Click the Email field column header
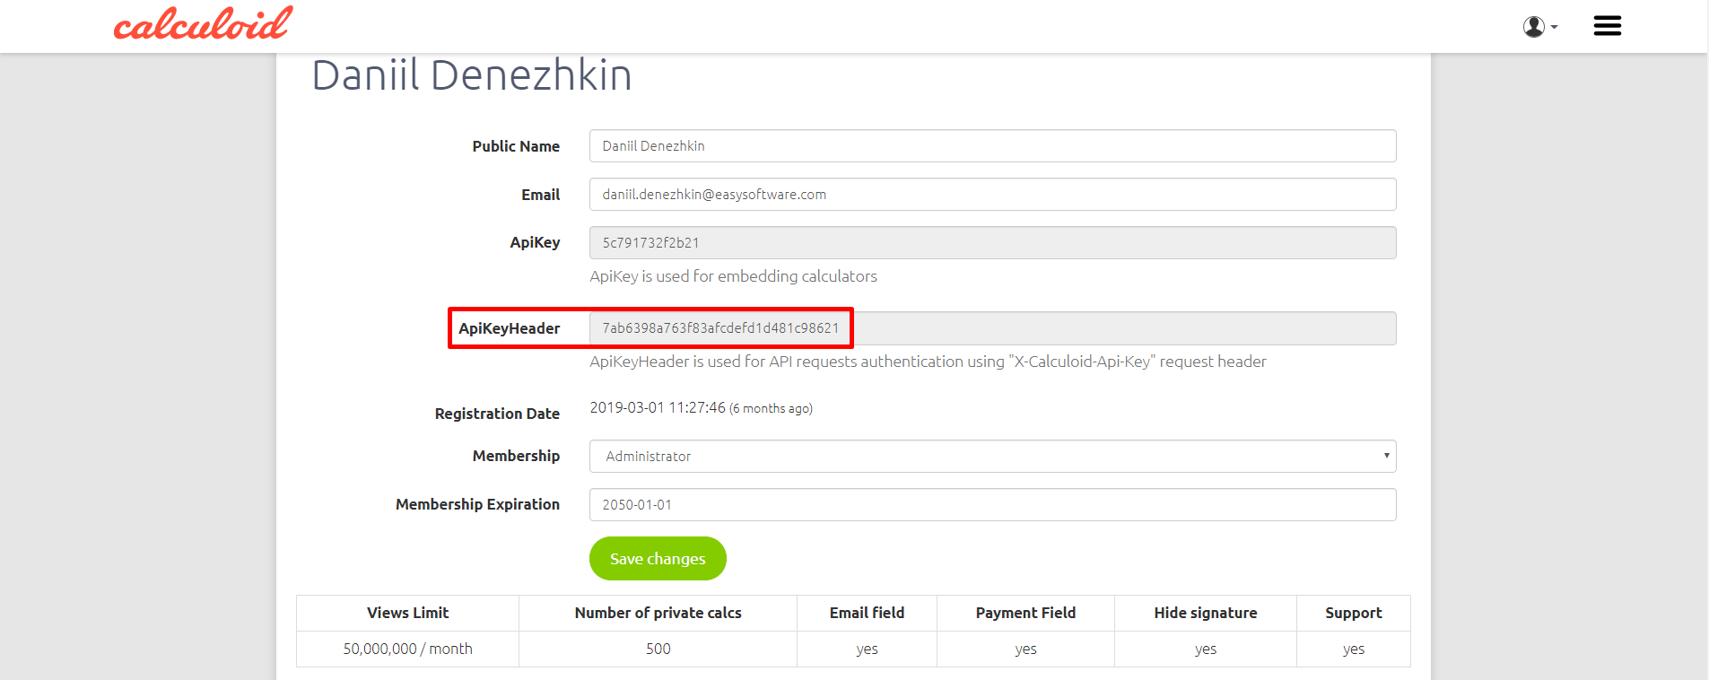 (867, 614)
